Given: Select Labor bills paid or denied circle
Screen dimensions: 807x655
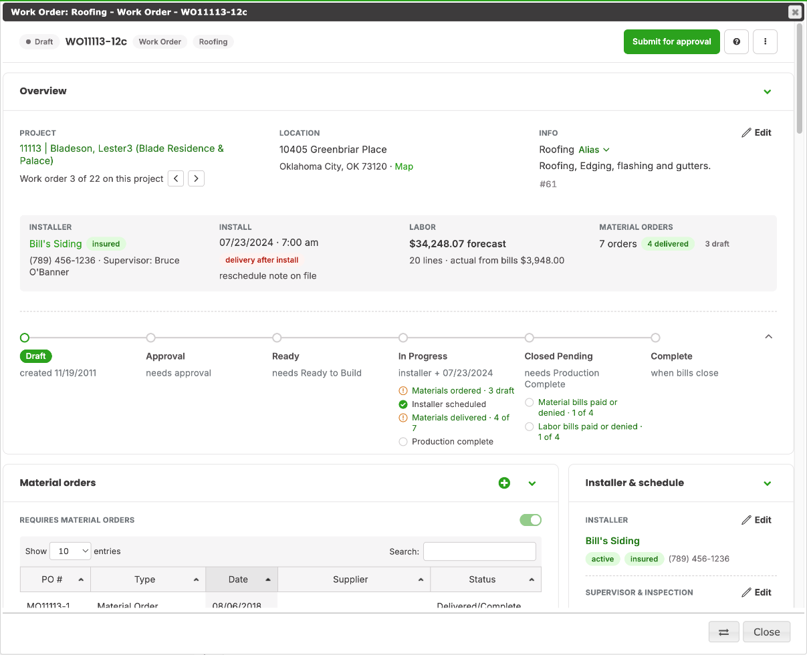Looking at the screenshot, I should [529, 426].
